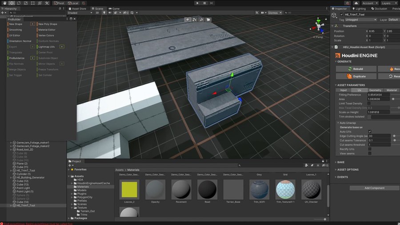Viewport: 400px width, 225px height.
Task: Switch to the Lighting tab
Action: point(359,9)
